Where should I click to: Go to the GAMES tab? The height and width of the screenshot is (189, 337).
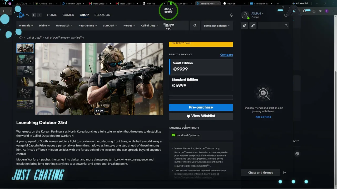tap(68, 15)
